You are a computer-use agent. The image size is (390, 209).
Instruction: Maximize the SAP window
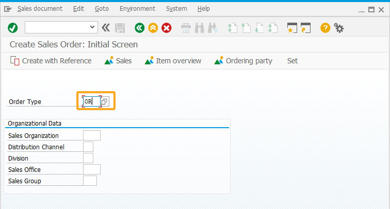point(371,10)
